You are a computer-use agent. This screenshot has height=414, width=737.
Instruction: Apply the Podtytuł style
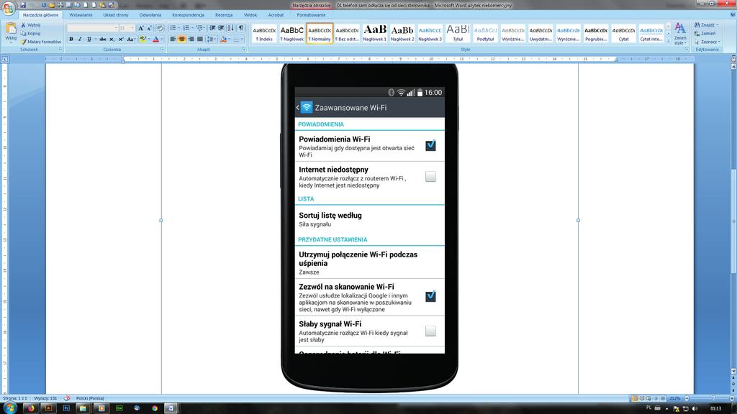[486, 33]
